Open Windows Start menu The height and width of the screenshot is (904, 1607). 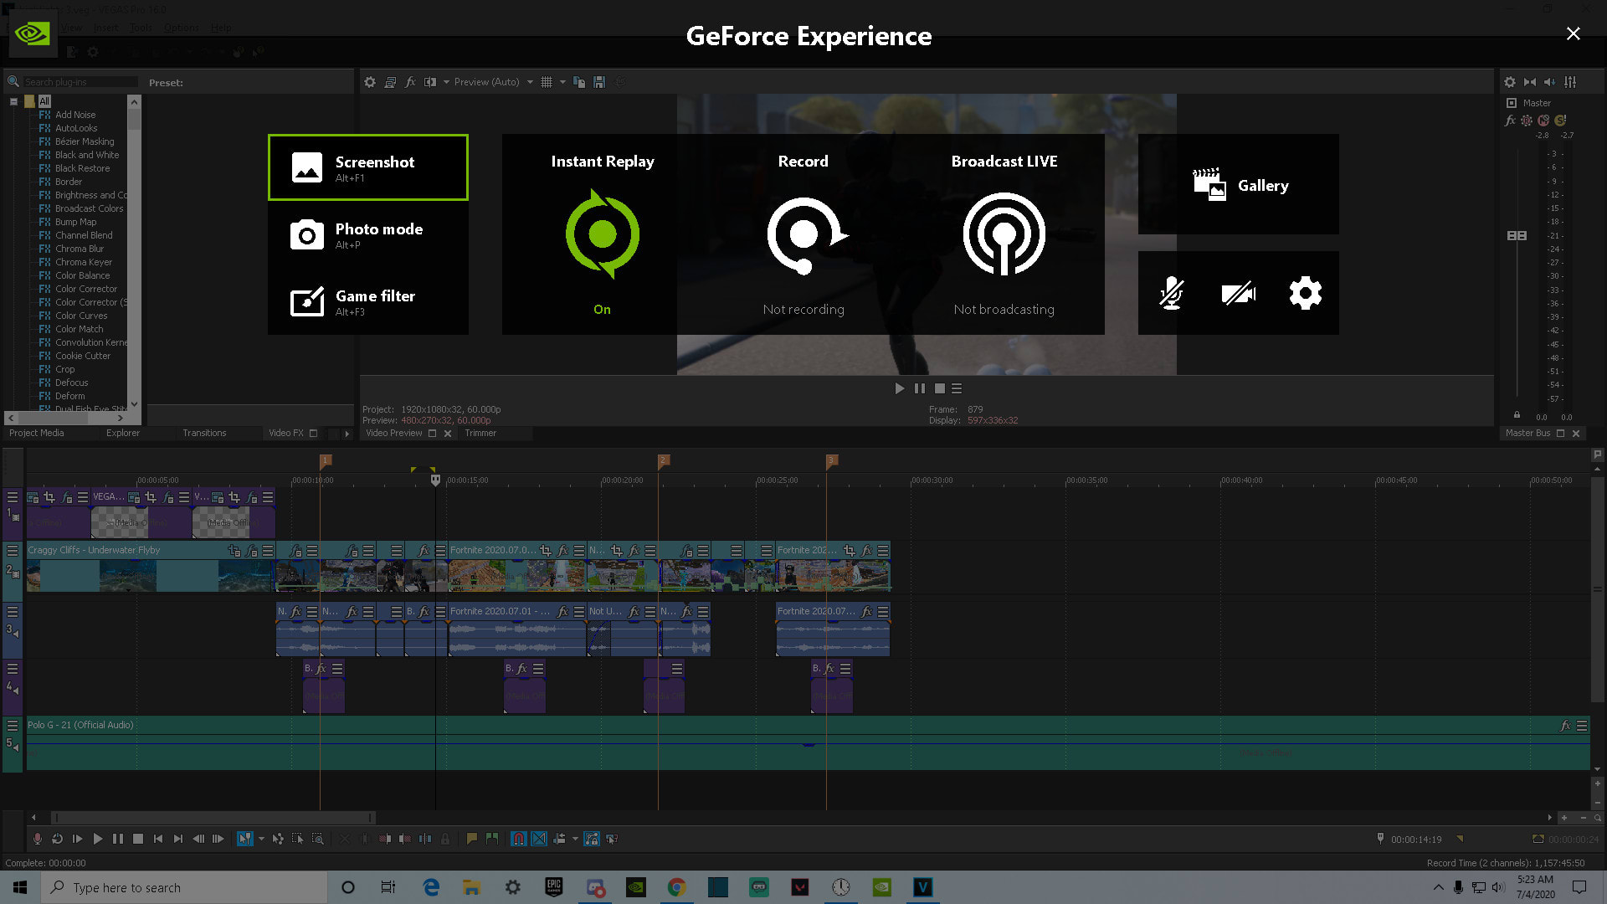(x=20, y=887)
